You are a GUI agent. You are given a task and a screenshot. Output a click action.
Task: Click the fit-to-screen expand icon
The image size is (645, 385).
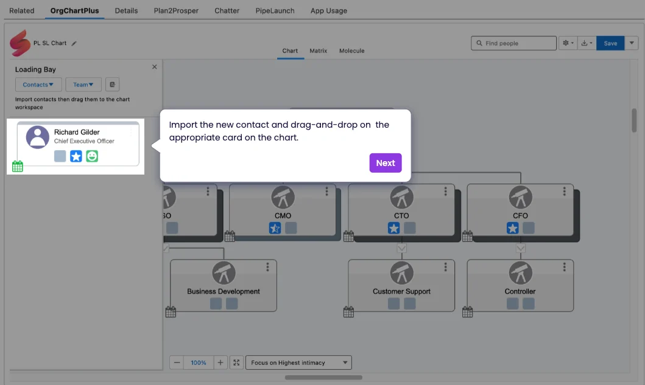(x=236, y=362)
